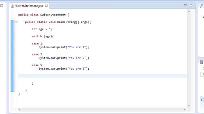The image size is (204, 114).
Task: Click the vertical scrollbar up arrow
Action: 189,11
